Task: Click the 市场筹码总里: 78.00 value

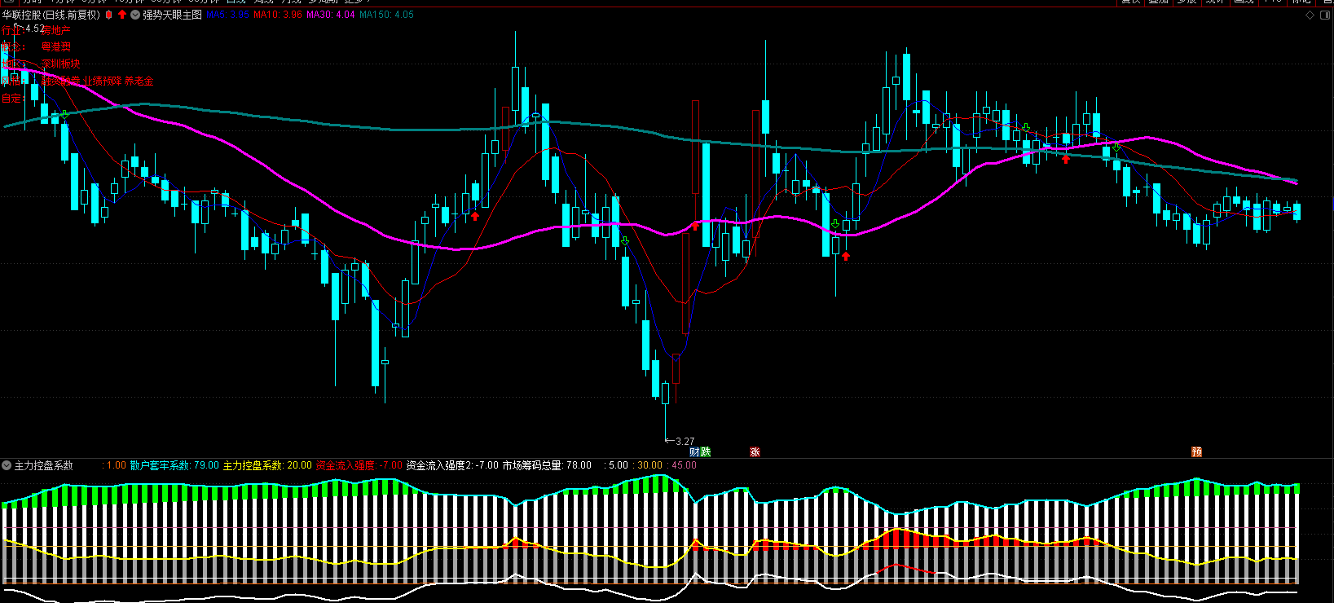Action: [547, 465]
